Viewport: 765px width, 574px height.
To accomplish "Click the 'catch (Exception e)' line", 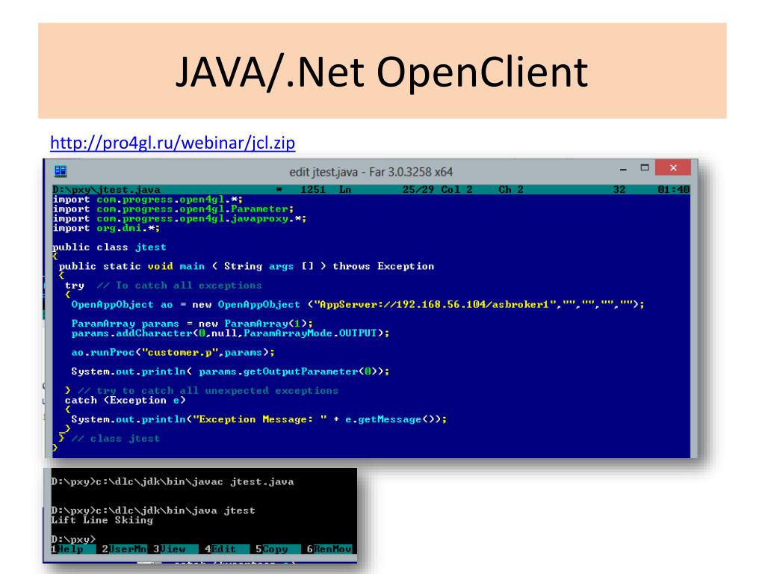I will click(x=125, y=401).
